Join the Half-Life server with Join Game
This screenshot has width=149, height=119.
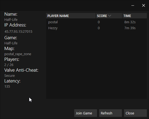click(x=86, y=113)
